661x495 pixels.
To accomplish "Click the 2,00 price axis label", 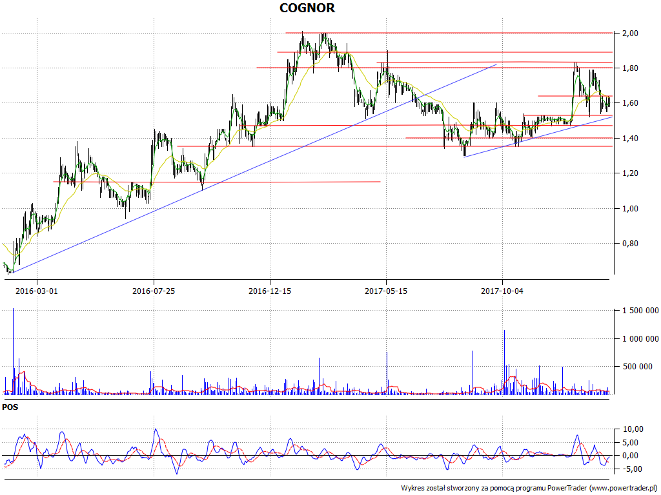I will point(630,34).
